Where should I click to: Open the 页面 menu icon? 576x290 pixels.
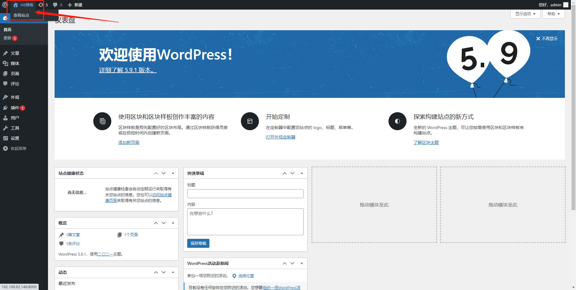5,74
